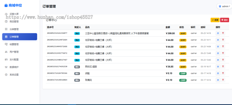Click the shopping bag logo icon
Screen dimensions: 232x105
click(x=6, y=6)
